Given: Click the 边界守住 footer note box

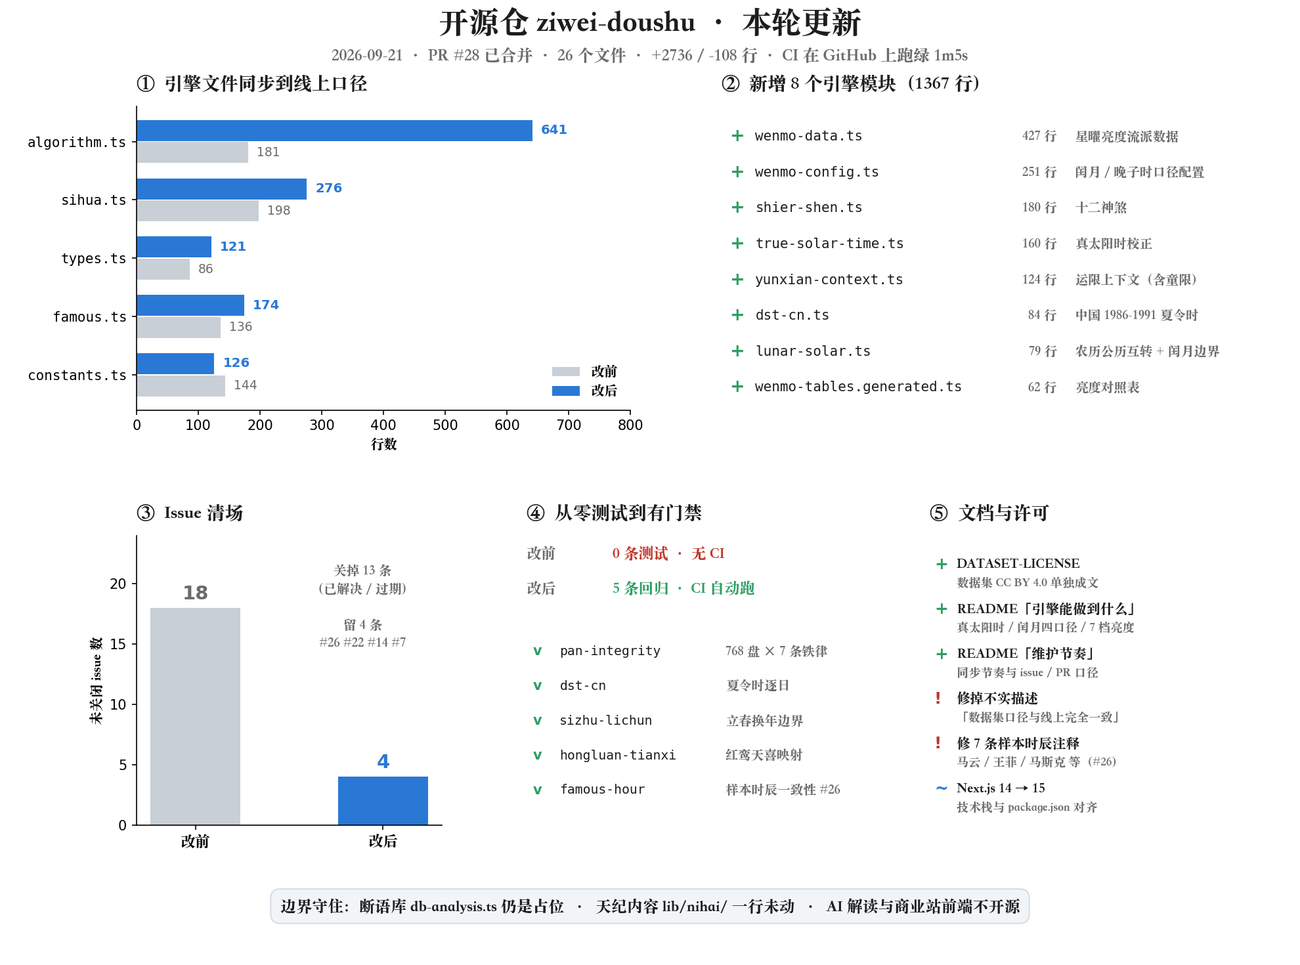Looking at the screenshot, I should point(650,907).
